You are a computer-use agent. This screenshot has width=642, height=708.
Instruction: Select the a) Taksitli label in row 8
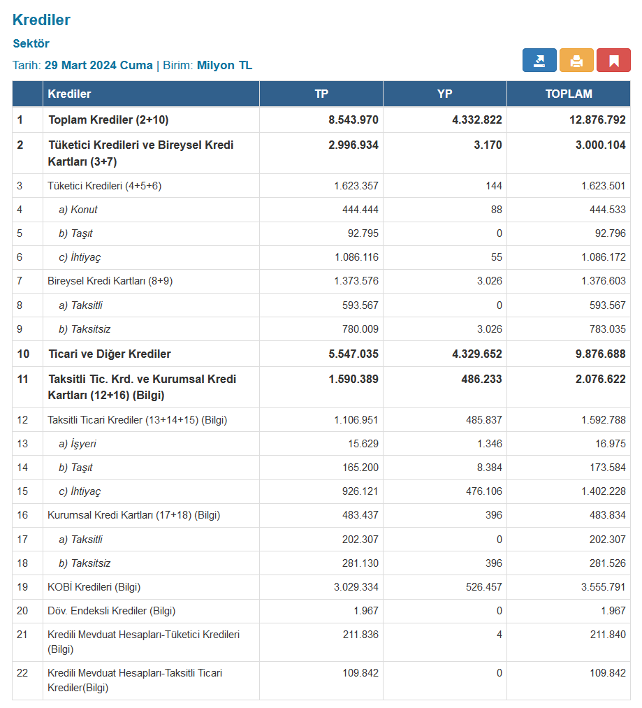pos(81,305)
